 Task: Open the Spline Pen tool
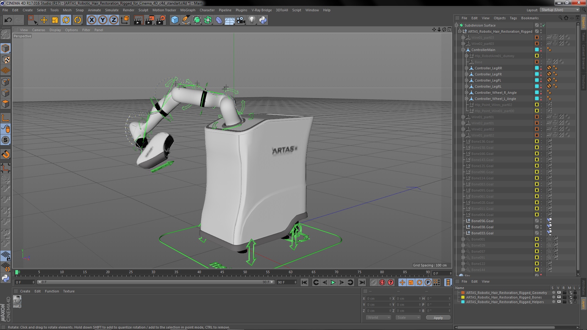click(186, 20)
